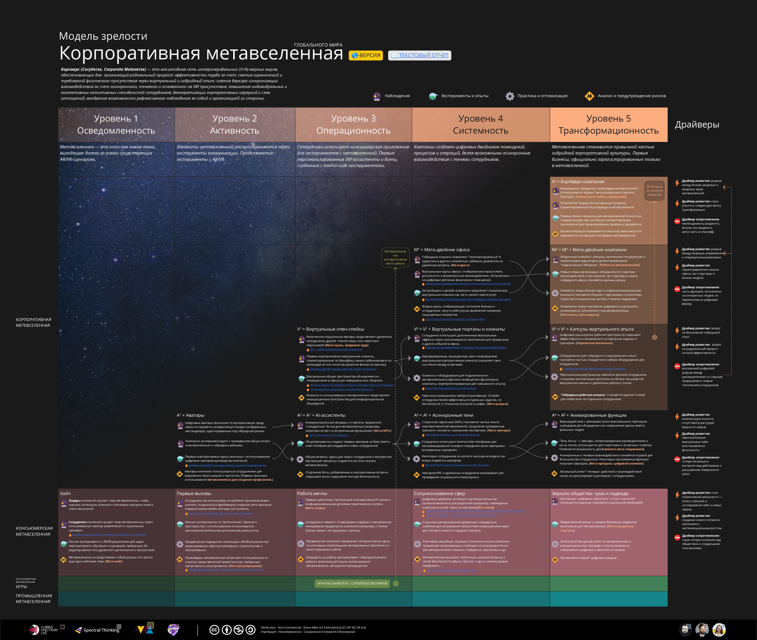757x640 pixels.
Task: Click the Spectral Thinking logo
Action: pos(97,630)
